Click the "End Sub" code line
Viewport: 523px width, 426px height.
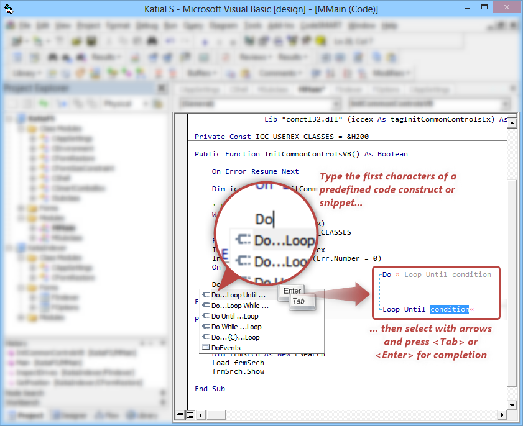coord(210,389)
